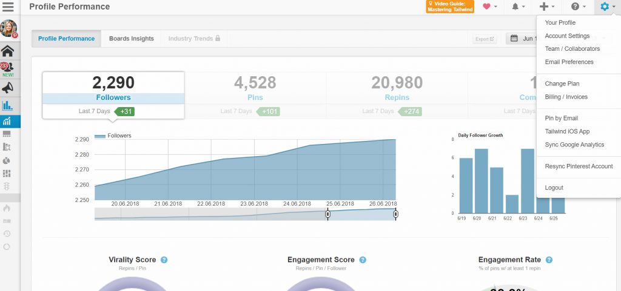621x291 pixels.
Task: Open the megaphone icon in the sidebar
Action: (8, 88)
